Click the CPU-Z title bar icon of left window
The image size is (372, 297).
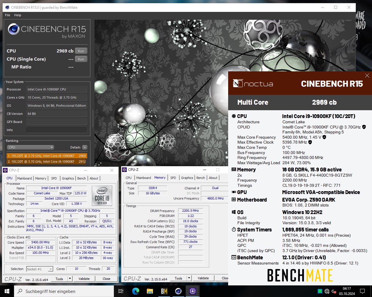(5, 170)
